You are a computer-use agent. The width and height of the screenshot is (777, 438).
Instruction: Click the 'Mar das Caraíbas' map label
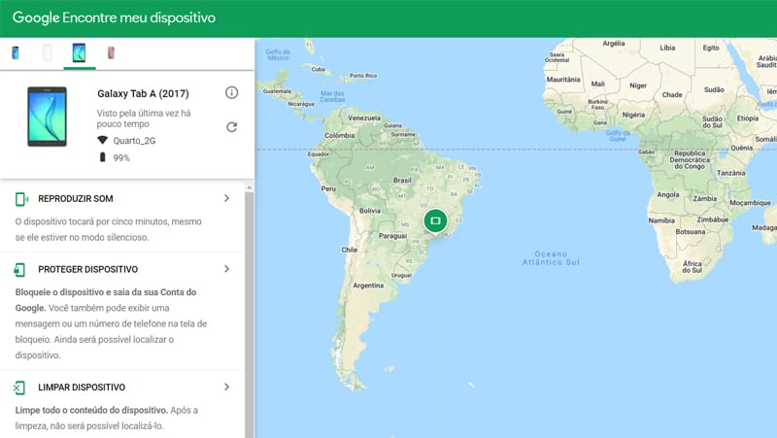tap(332, 96)
